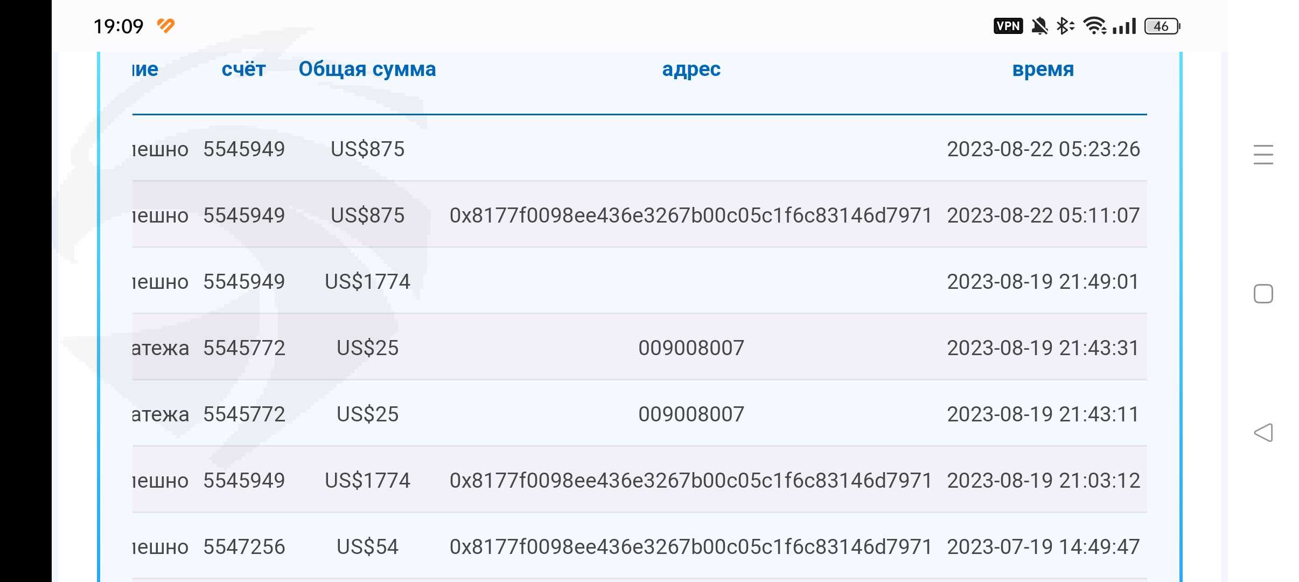Select the US$1774 row timestamped 21:49:01
Screen dimensions: 1299x582
tap(639, 282)
